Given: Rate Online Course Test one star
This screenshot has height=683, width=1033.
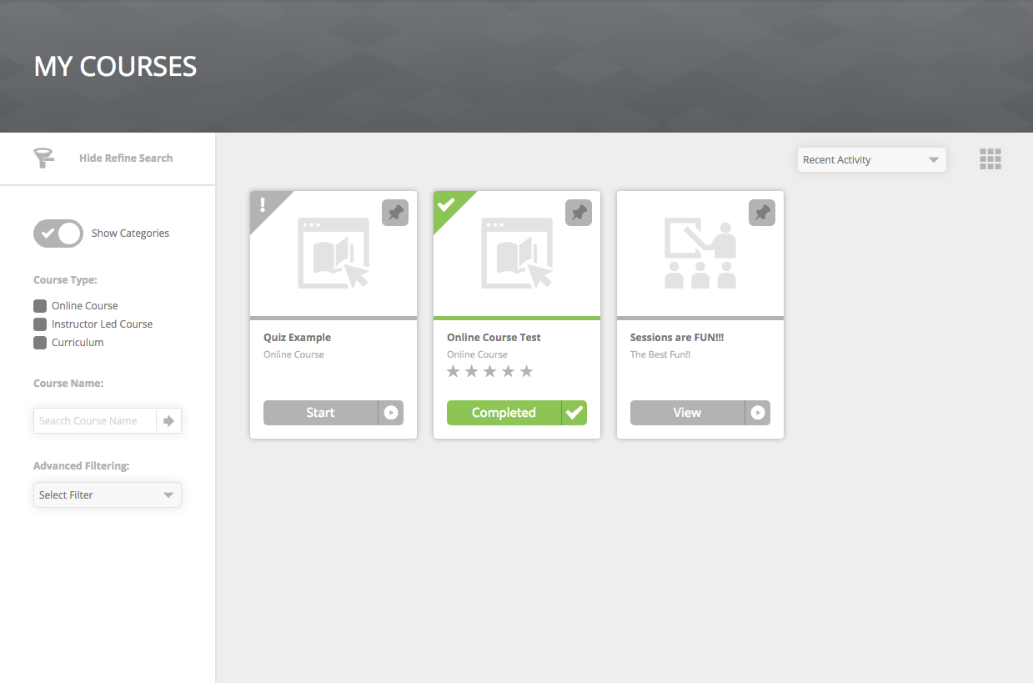Looking at the screenshot, I should [x=454, y=371].
